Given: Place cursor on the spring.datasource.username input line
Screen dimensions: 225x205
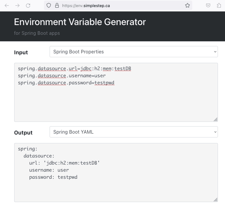Looking at the screenshot, I should (62, 76).
